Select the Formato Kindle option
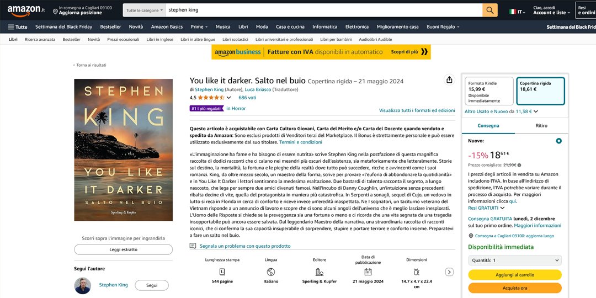The width and height of the screenshot is (596, 298). 489,91
